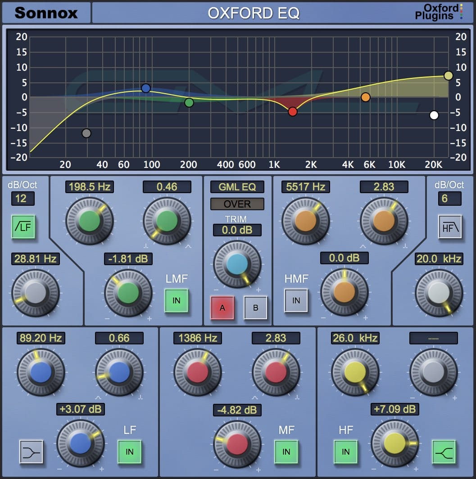Screen dimensions: 476x479
Task: Click the Sonnox logo
Action: [x=46, y=13]
